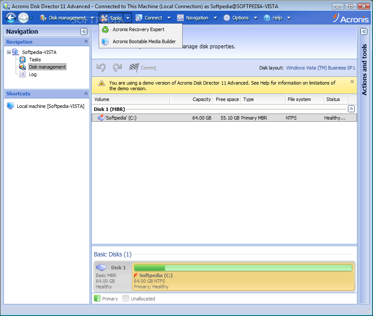Image resolution: width=373 pixels, height=316 pixels.
Task: Collapse the Shortcuts section chevron
Action: [x=86, y=94]
